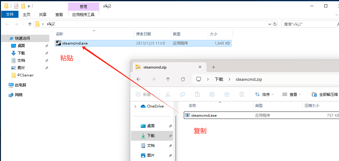Open 下载 in steamcmd.zip sidebar

[151, 135]
